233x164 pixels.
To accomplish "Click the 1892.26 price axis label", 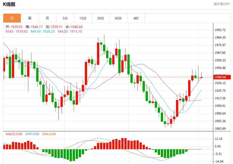I will point(220,121).
